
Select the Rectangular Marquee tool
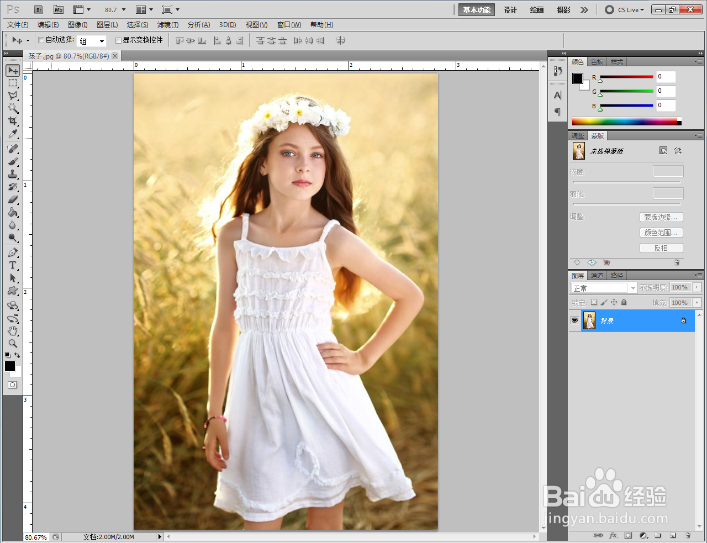(x=13, y=83)
